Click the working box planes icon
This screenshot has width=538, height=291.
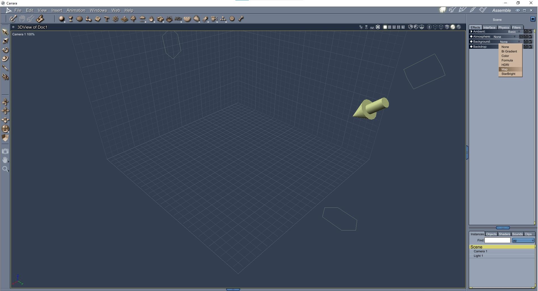coord(5,138)
